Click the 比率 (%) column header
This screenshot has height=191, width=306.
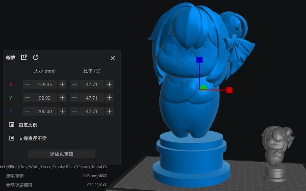pyautogui.click(x=92, y=71)
